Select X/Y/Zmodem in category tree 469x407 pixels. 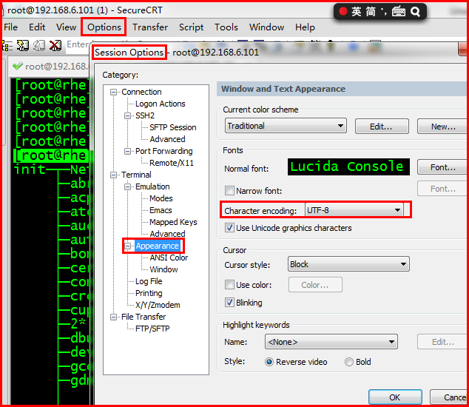158,305
